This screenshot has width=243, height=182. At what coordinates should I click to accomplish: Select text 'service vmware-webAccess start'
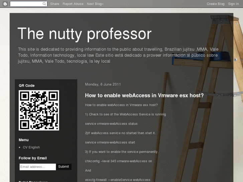[110, 142]
